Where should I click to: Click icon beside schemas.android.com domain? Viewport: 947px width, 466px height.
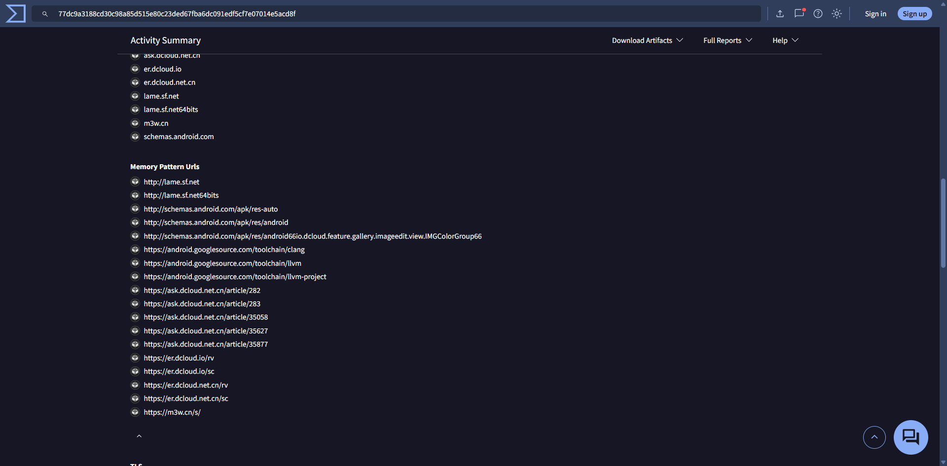(135, 137)
